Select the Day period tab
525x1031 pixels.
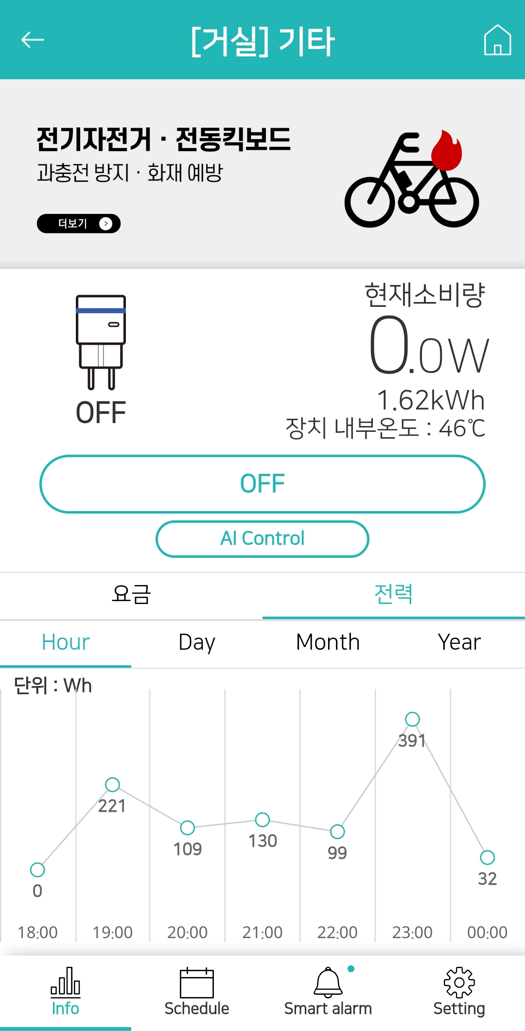(x=197, y=642)
